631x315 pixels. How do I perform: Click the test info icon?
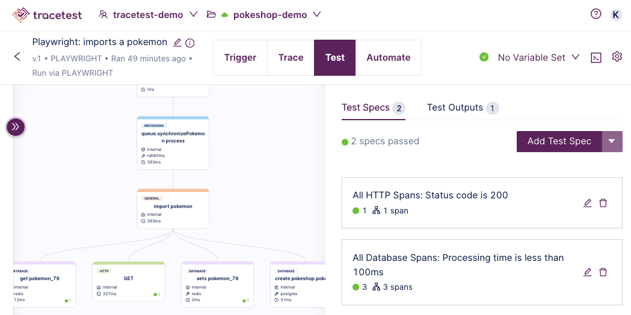(190, 43)
